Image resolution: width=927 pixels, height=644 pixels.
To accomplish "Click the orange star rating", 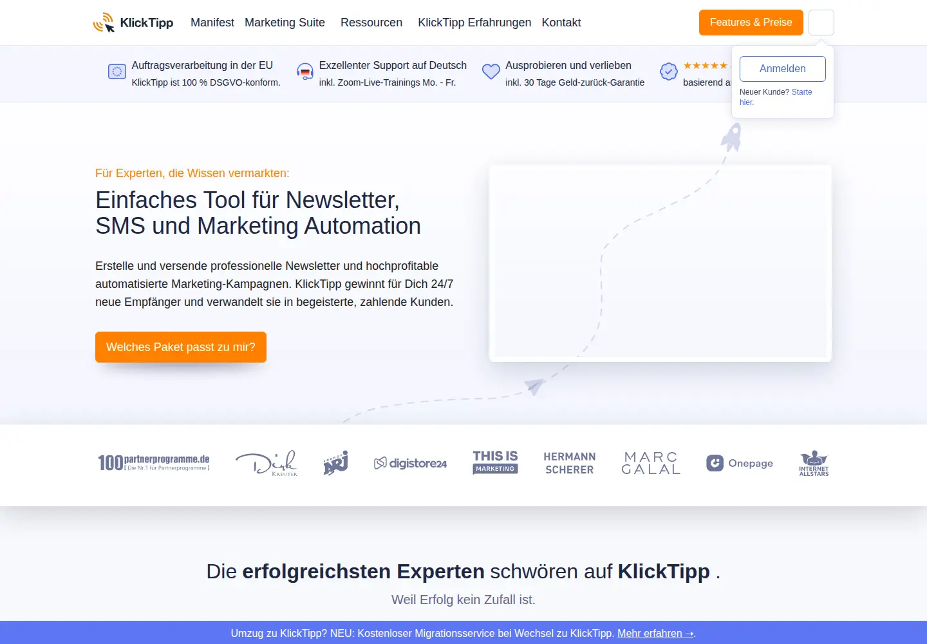I will (x=706, y=66).
